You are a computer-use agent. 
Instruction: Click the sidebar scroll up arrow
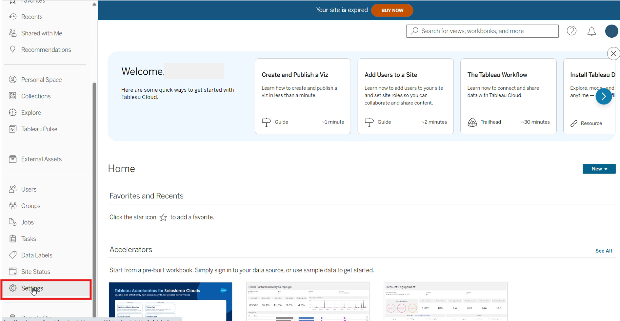pyautogui.click(x=94, y=4)
